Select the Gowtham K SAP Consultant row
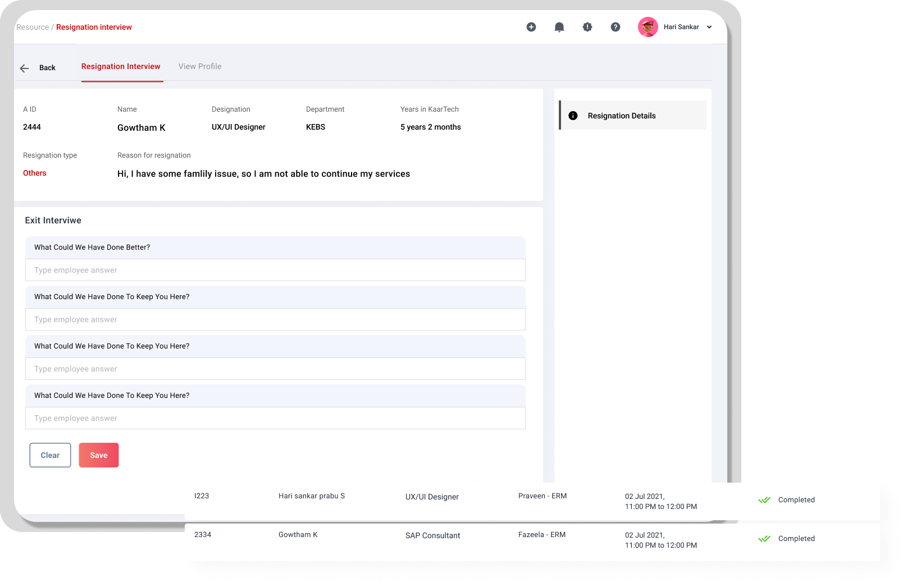Image resolution: width=907 pixels, height=587 pixels. (432, 536)
